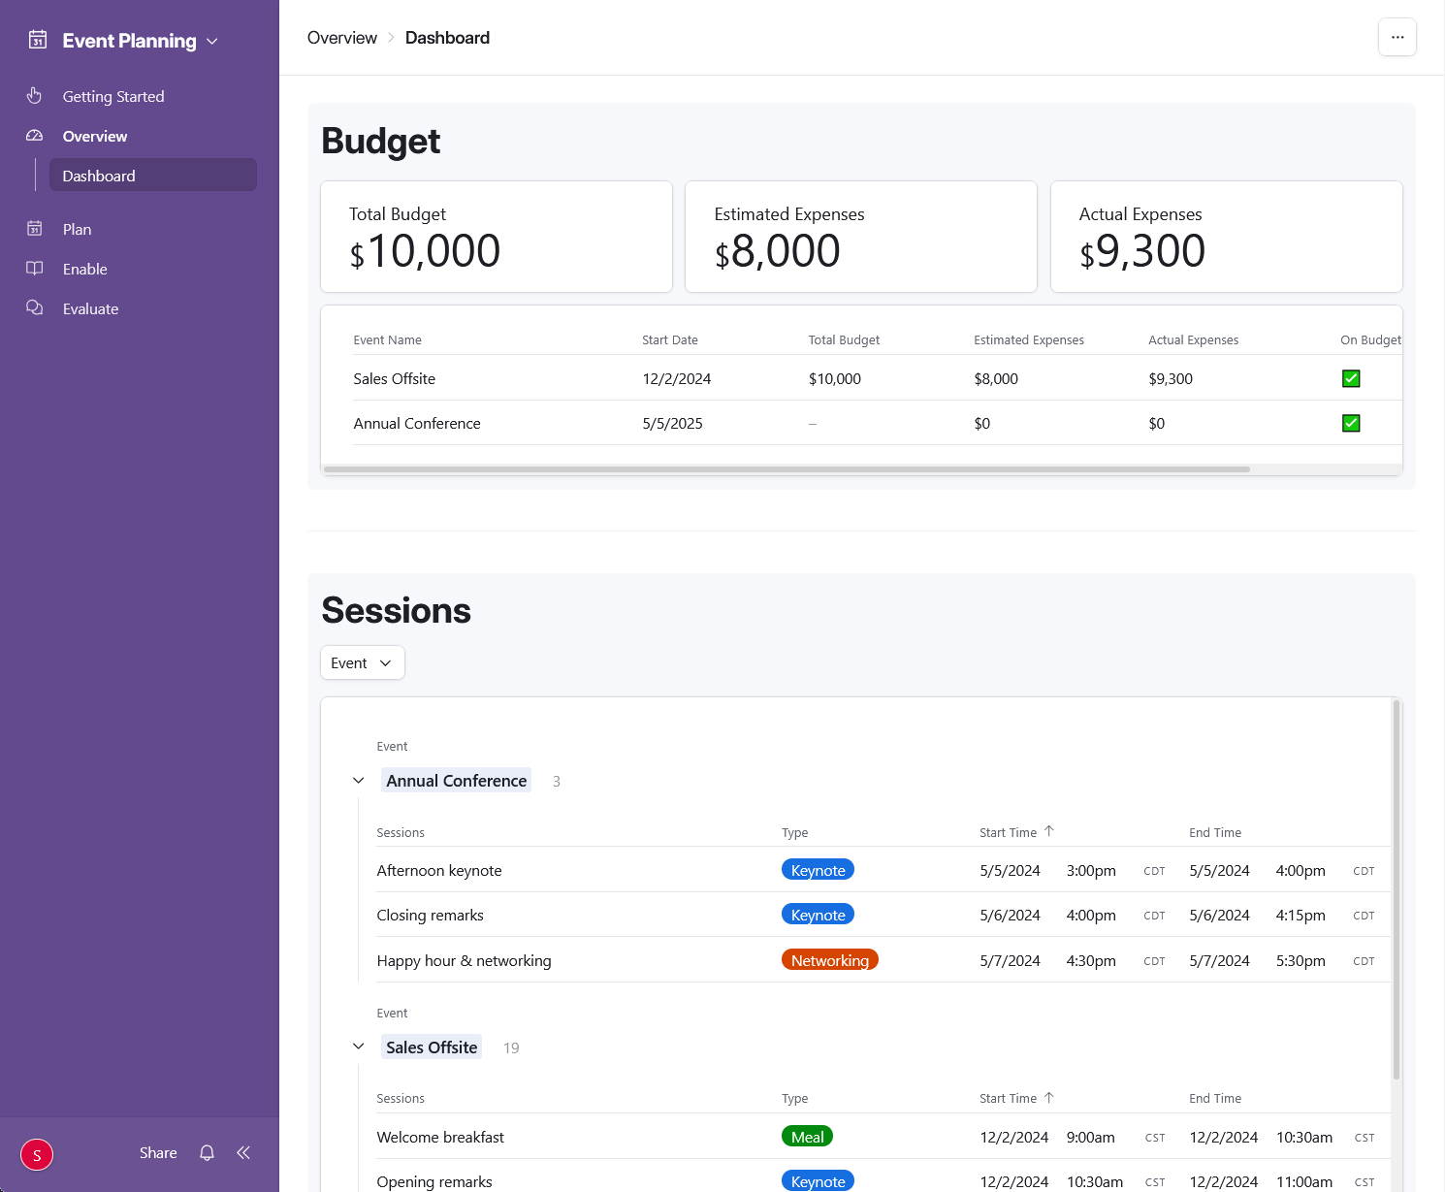
Task: Click the Networking tag on Happy hour row
Action: [829, 960]
